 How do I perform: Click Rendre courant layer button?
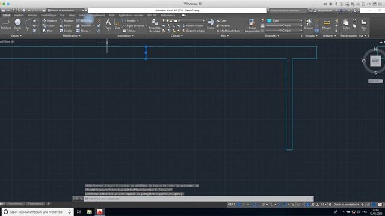coord(192,26)
